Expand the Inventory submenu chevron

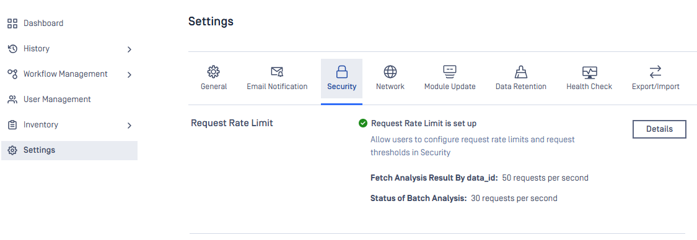[x=129, y=126]
